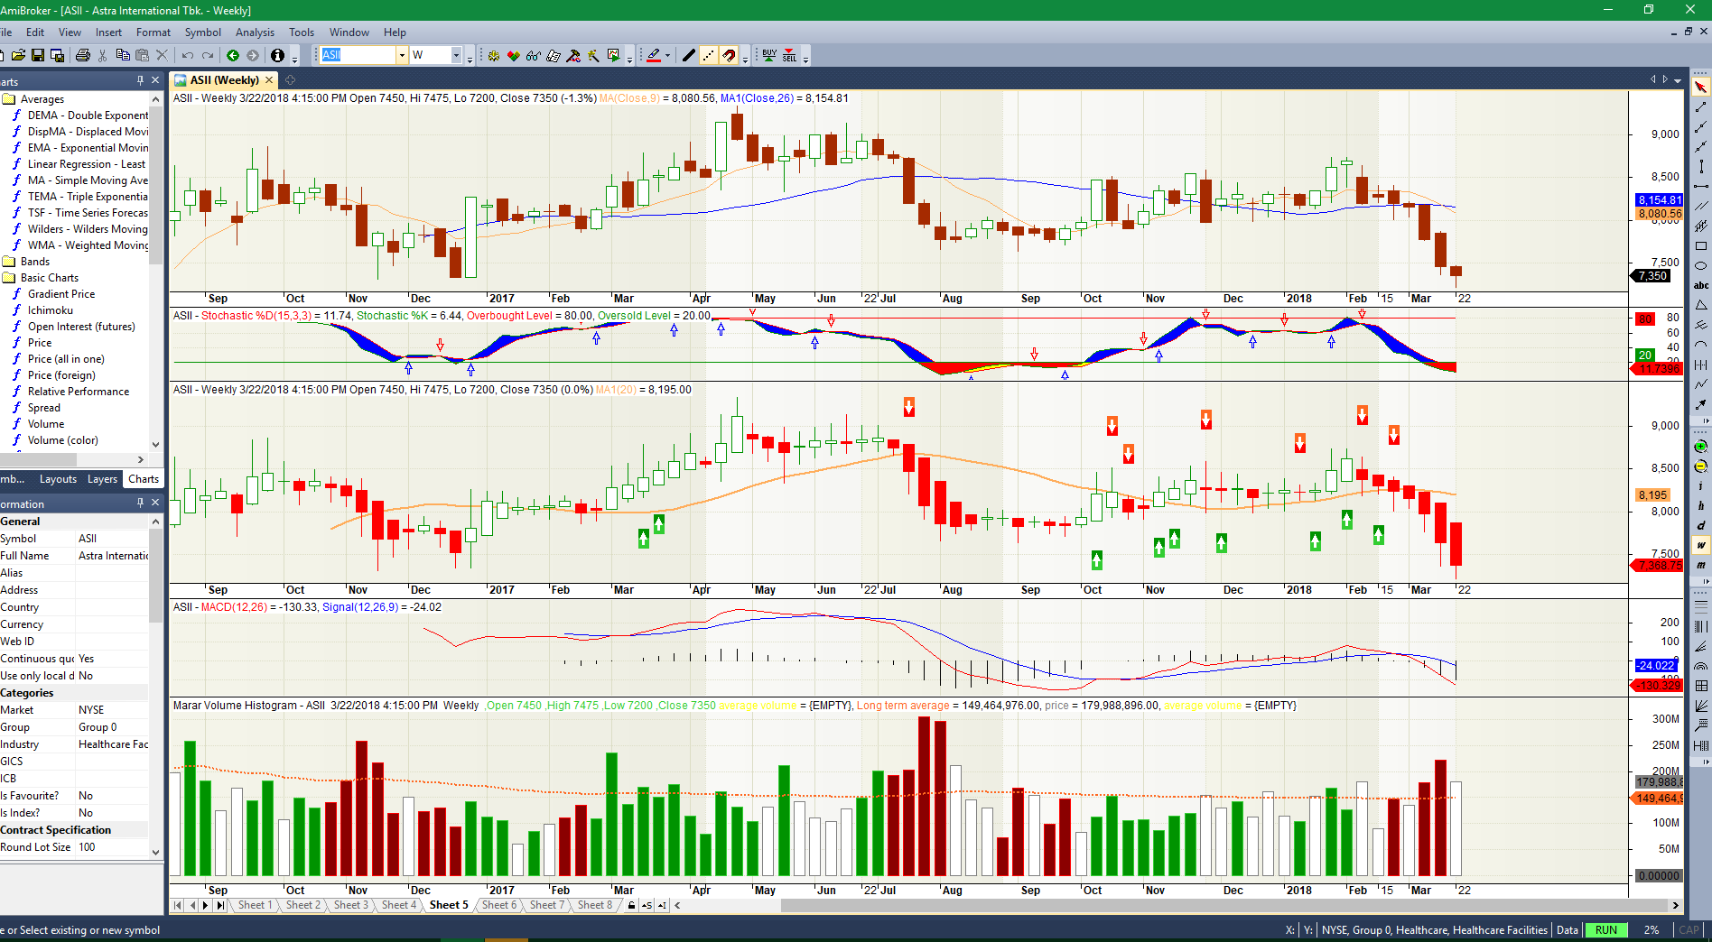Go back with the green arrow

pos(233,55)
